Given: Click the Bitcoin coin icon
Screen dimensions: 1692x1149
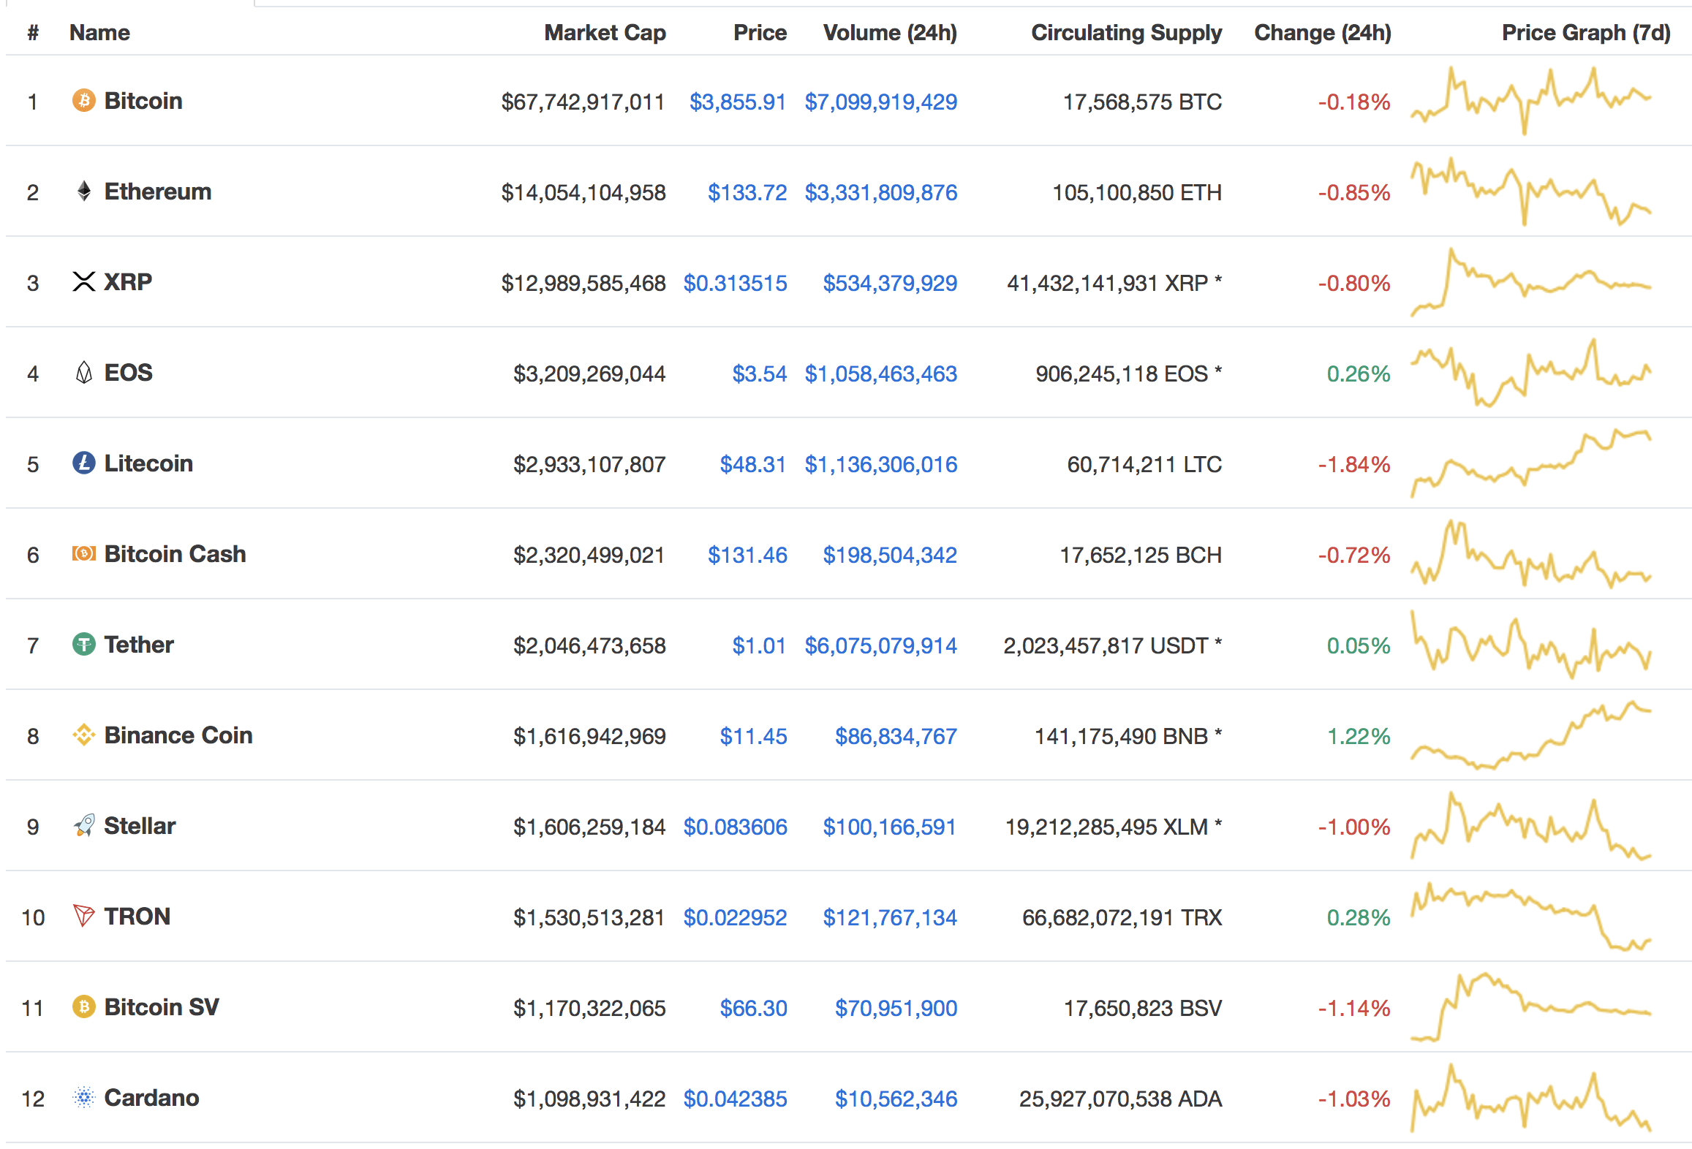Looking at the screenshot, I should [84, 100].
